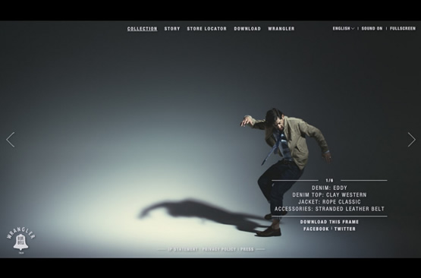Open the Story menu item
This screenshot has height=278, width=421.
(x=172, y=29)
